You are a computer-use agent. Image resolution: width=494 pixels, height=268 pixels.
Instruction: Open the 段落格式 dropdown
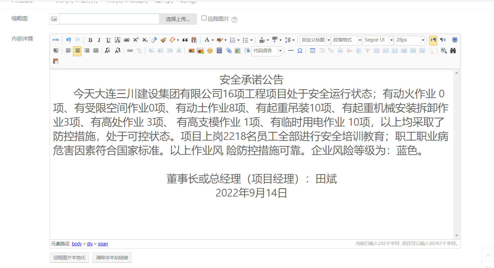[346, 40]
